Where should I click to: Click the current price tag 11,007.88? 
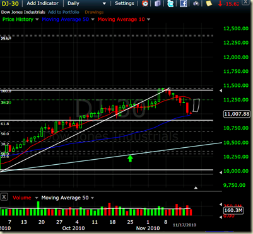(x=237, y=114)
